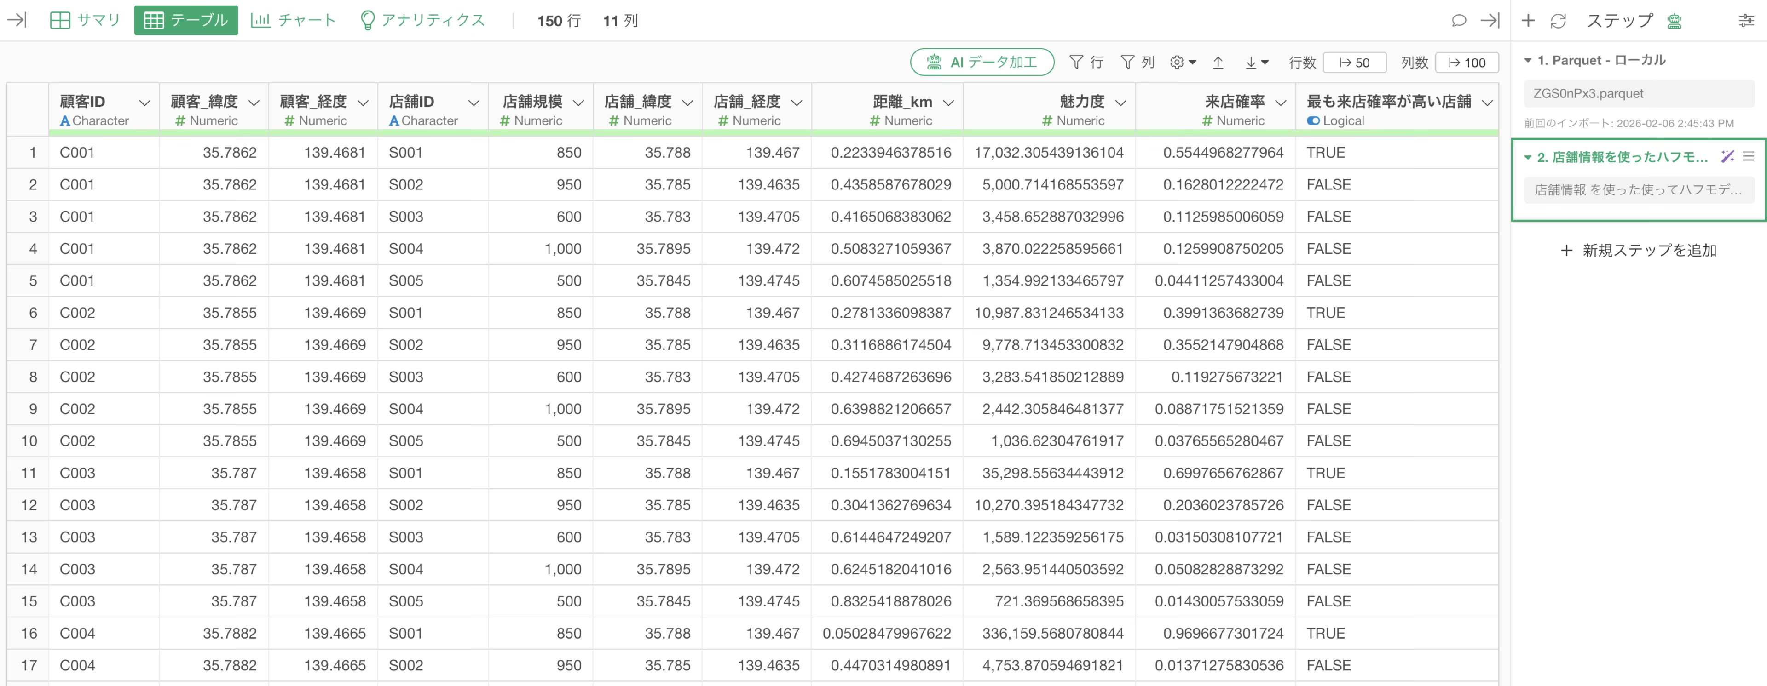Click the AI データ加工 button

tap(982, 63)
